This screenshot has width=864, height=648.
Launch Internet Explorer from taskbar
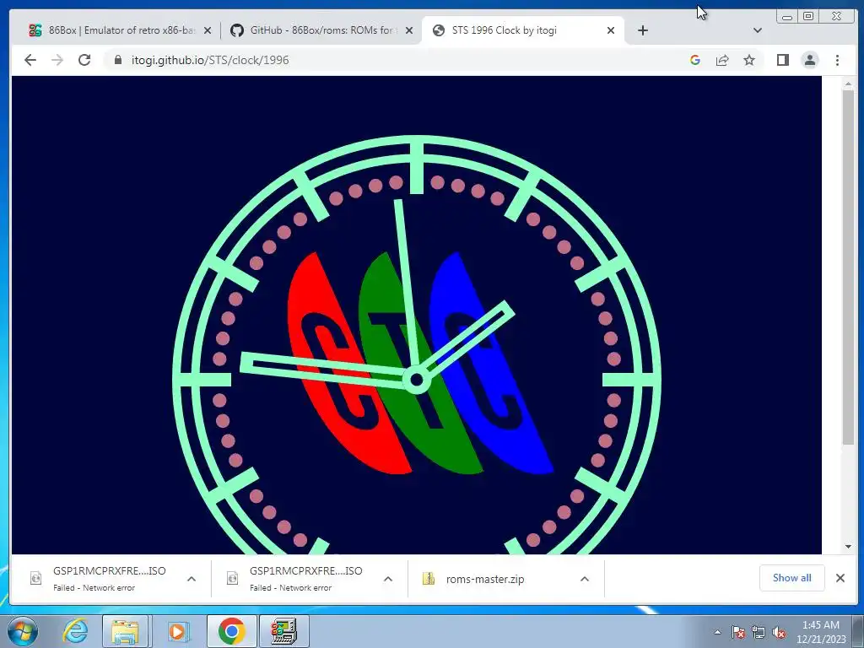[75, 631]
